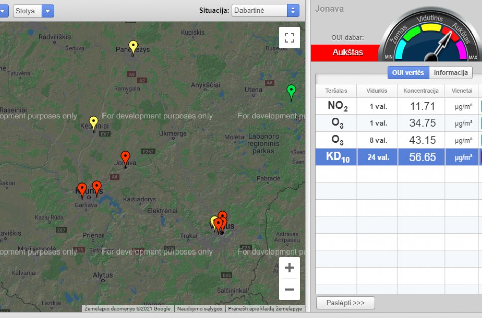Viewport: 482px width, 318px height.
Task: Click Pranešti apie klaidą žemėlapyje link
Action: pos(265,309)
